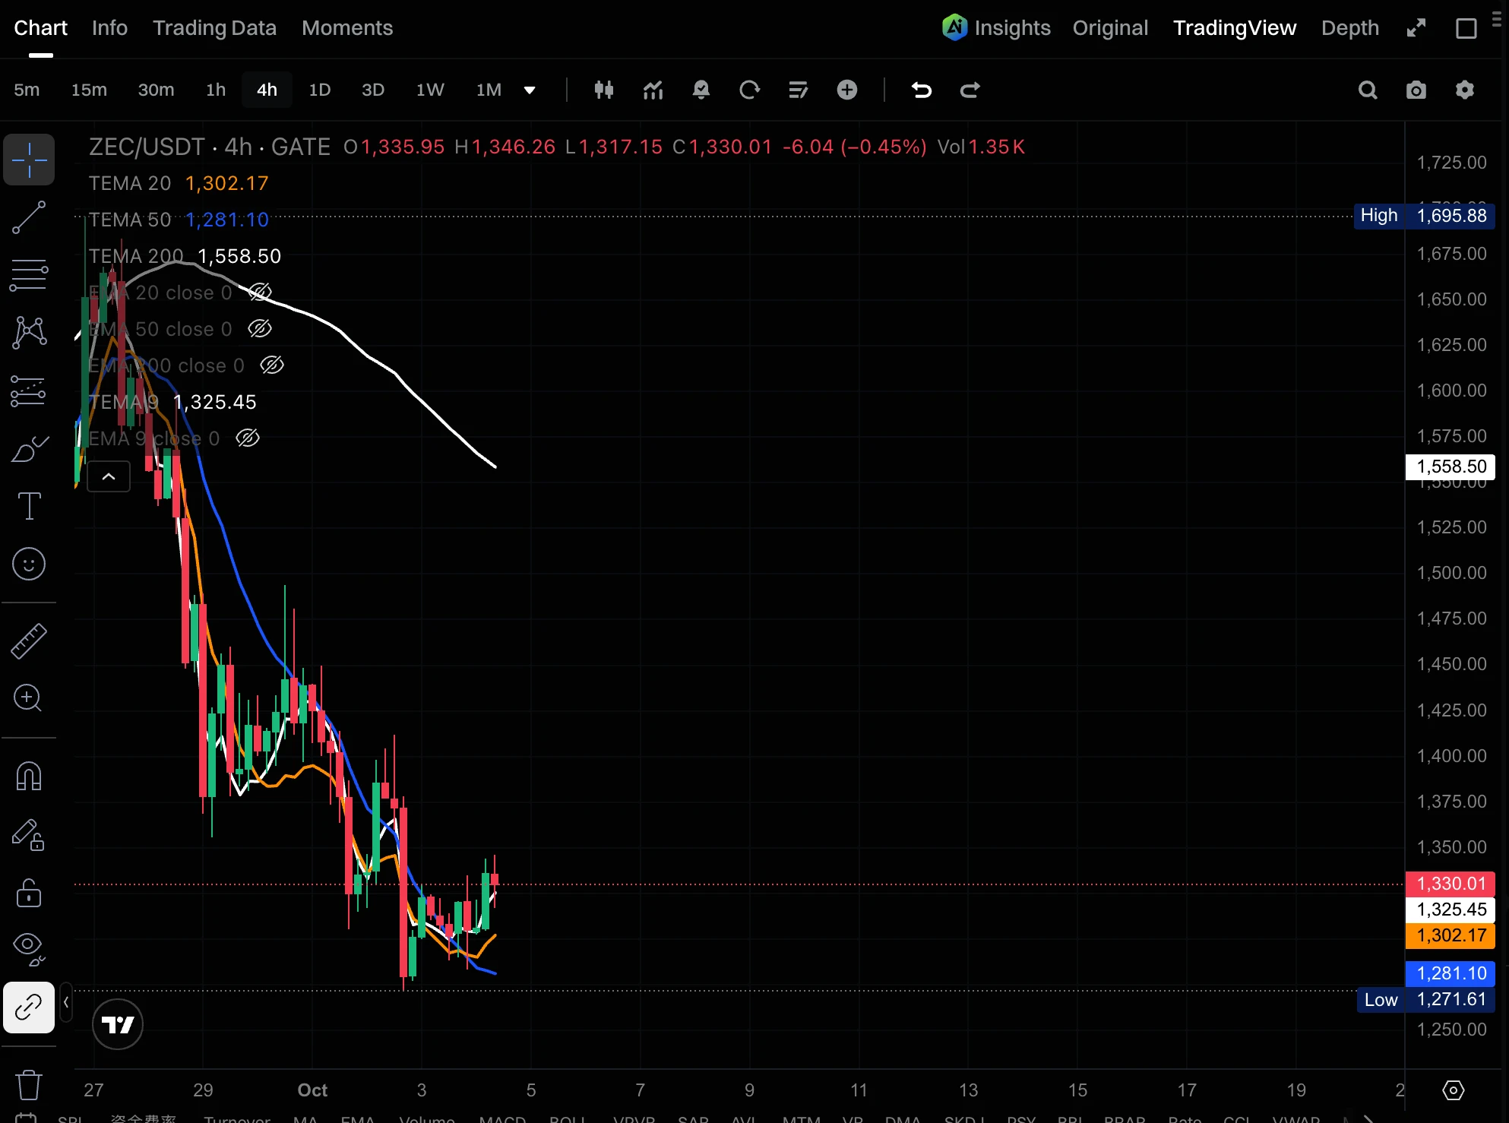Click the link drawings sync icon

pyautogui.click(x=29, y=1008)
